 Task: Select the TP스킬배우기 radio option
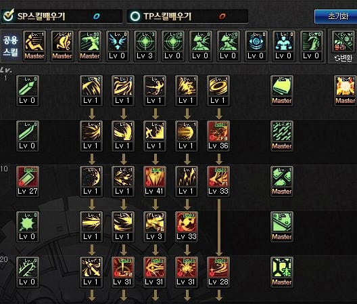135,16
